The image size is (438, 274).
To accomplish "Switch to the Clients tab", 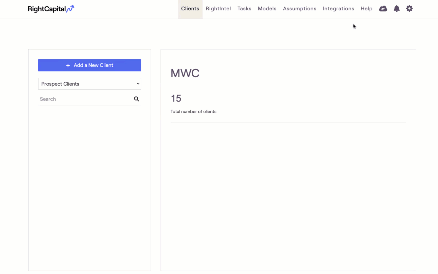I will 190,9.
